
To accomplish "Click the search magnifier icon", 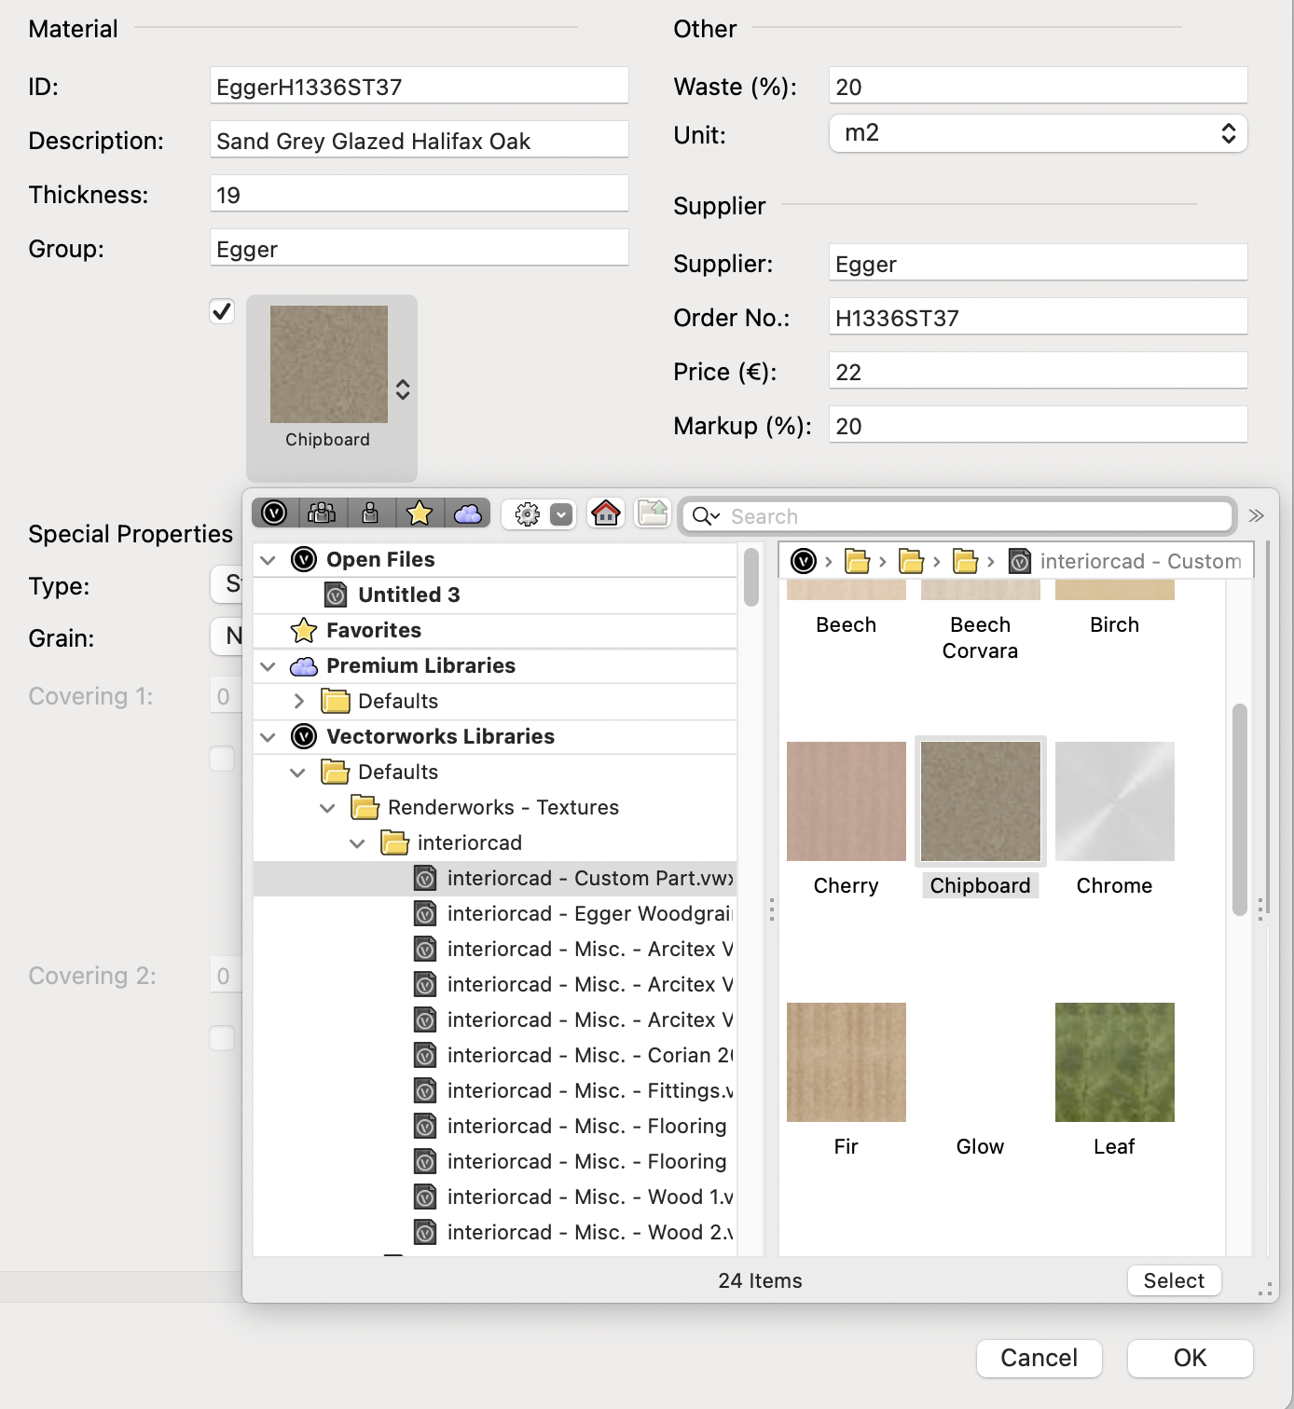I will point(706,516).
